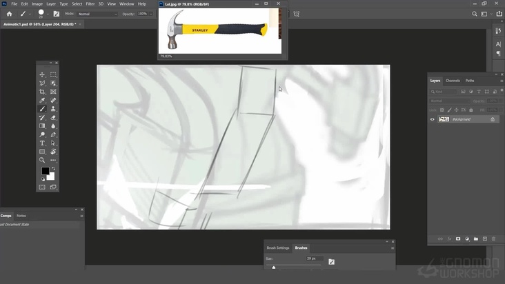Open the brush Mode dropdown
Screen dimensions: 505x284
pyautogui.click(x=97, y=14)
